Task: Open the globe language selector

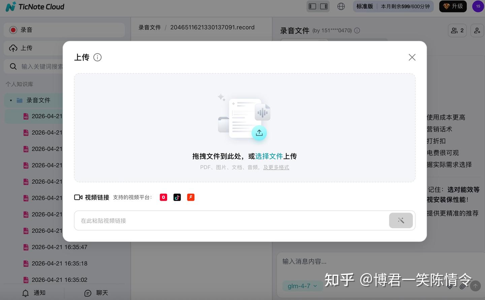Action: coord(341,6)
